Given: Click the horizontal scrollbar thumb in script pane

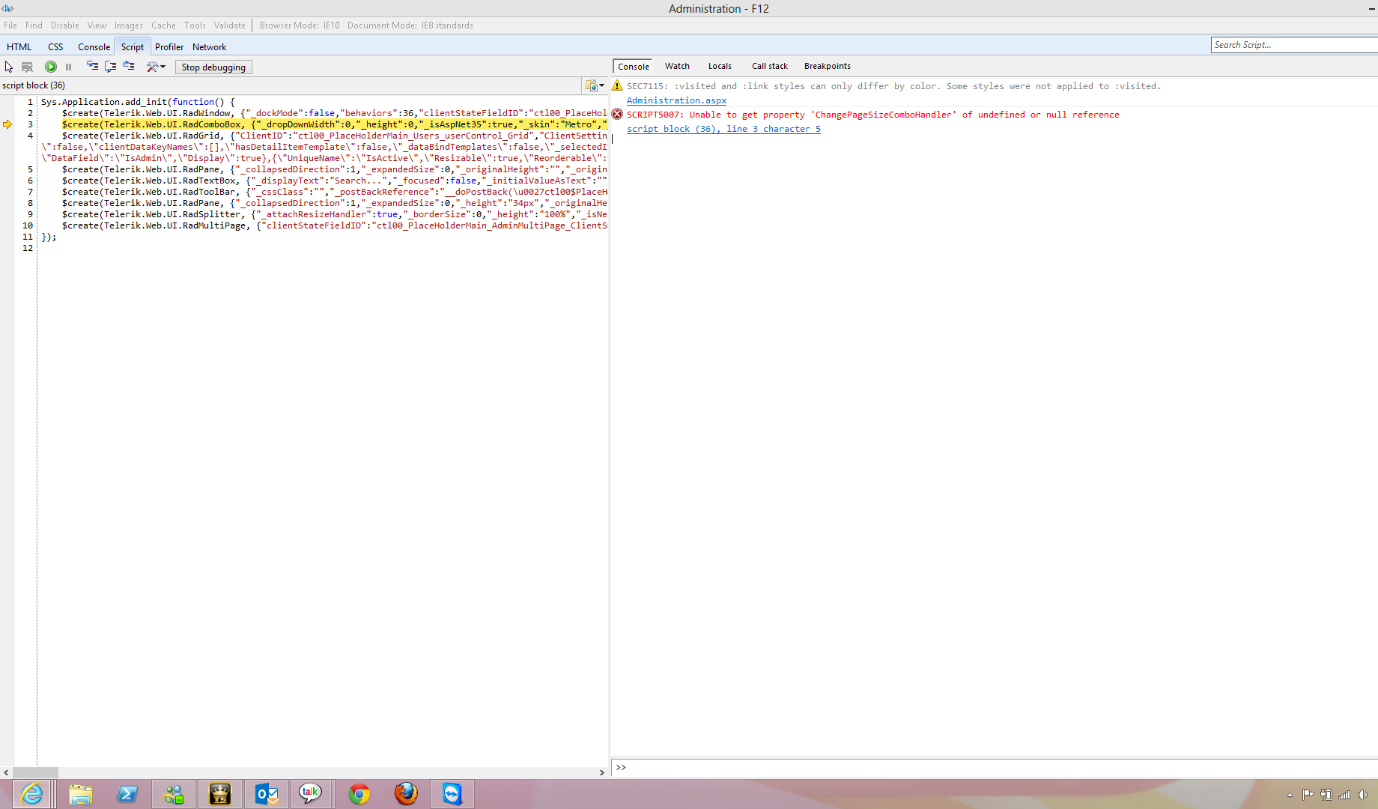Looking at the screenshot, I should (x=36, y=772).
